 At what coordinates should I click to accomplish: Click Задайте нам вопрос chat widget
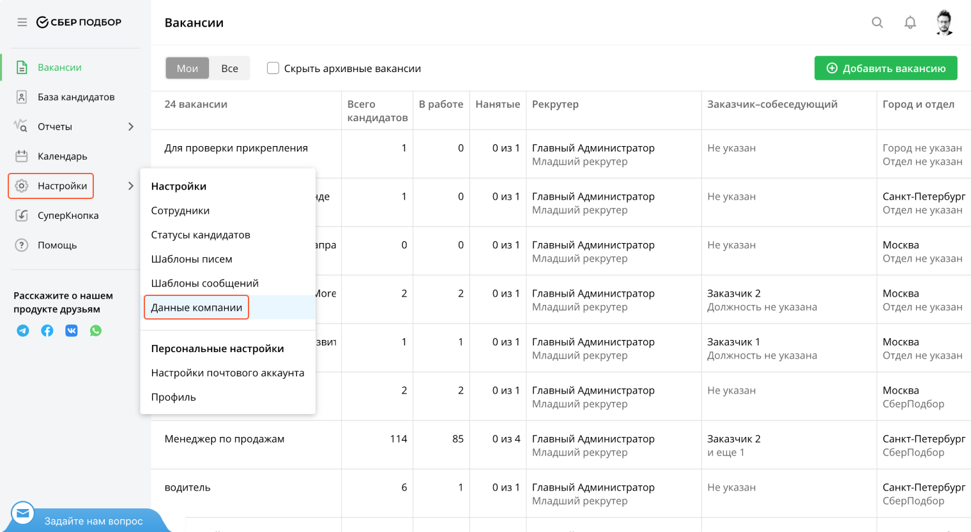click(93, 521)
